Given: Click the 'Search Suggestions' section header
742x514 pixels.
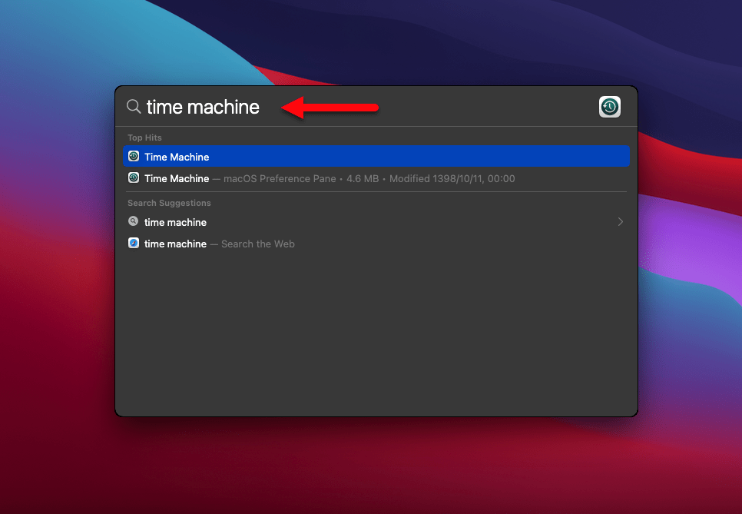Looking at the screenshot, I should [169, 203].
